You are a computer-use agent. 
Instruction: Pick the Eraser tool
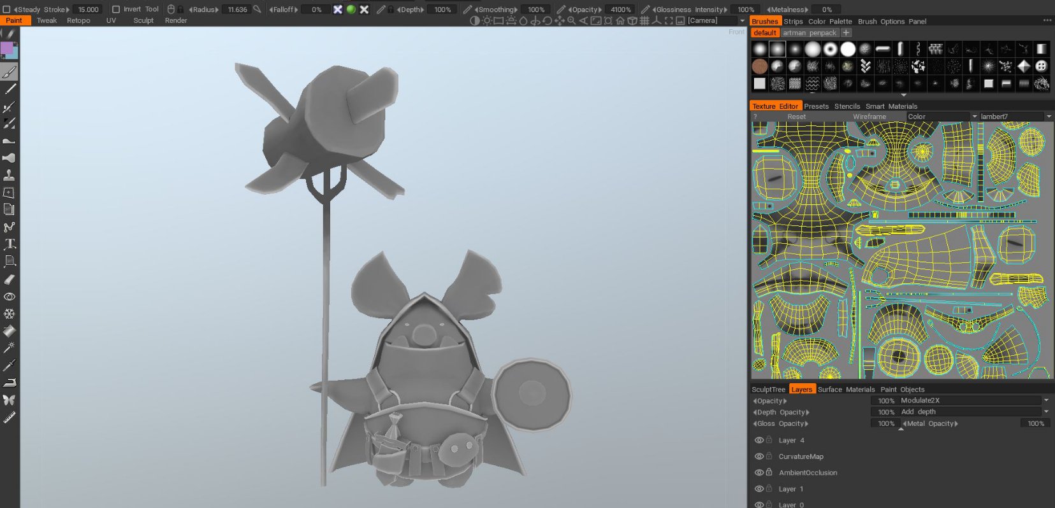(x=10, y=279)
